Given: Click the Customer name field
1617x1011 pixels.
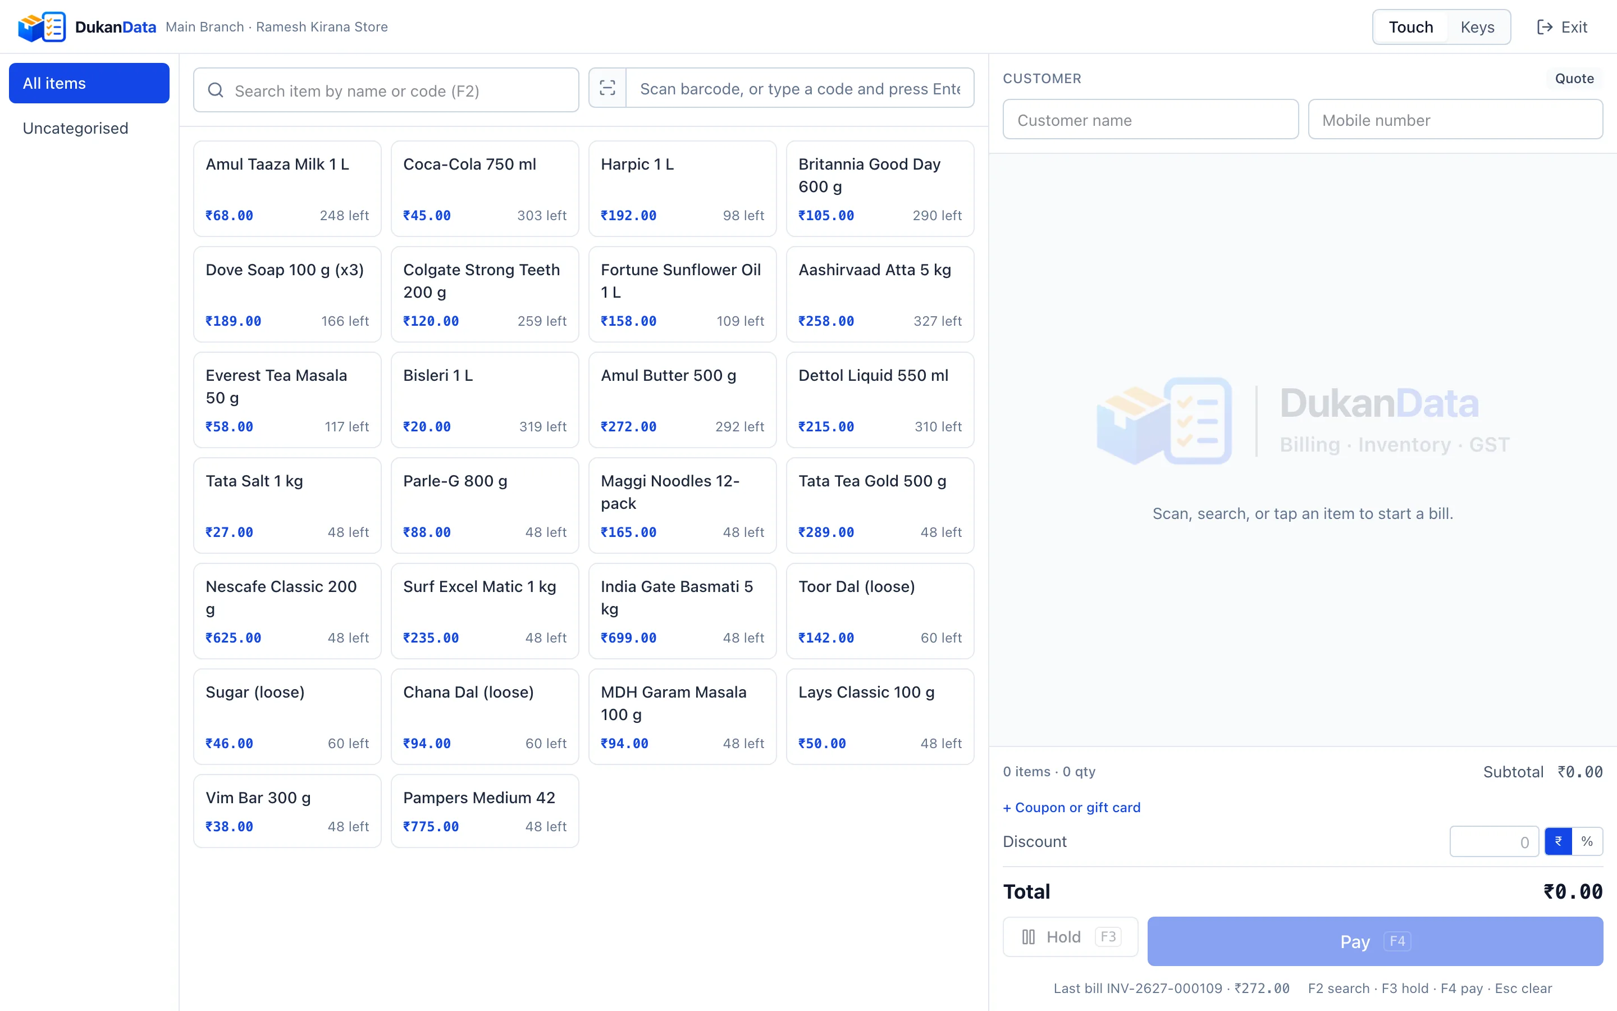Looking at the screenshot, I should coord(1150,120).
